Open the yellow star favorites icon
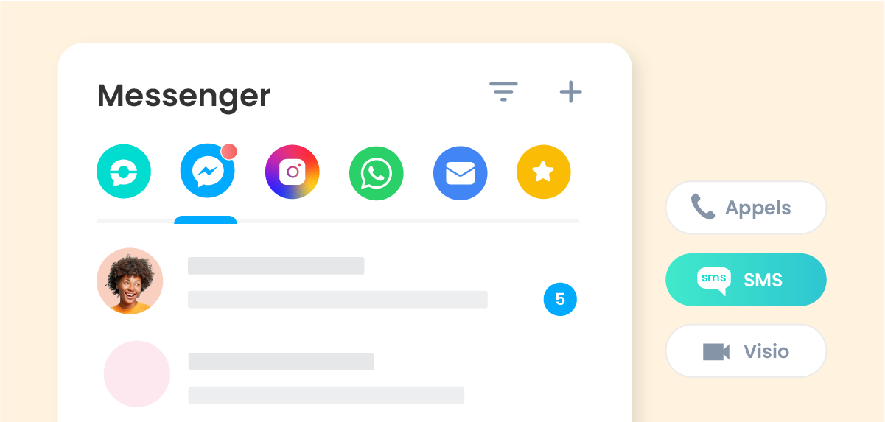 pyautogui.click(x=544, y=173)
